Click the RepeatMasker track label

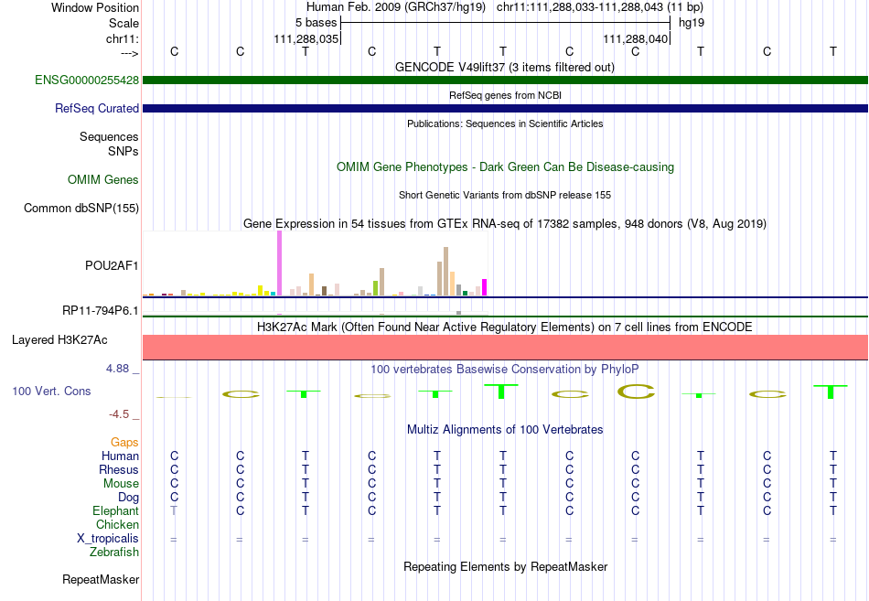pos(101,579)
